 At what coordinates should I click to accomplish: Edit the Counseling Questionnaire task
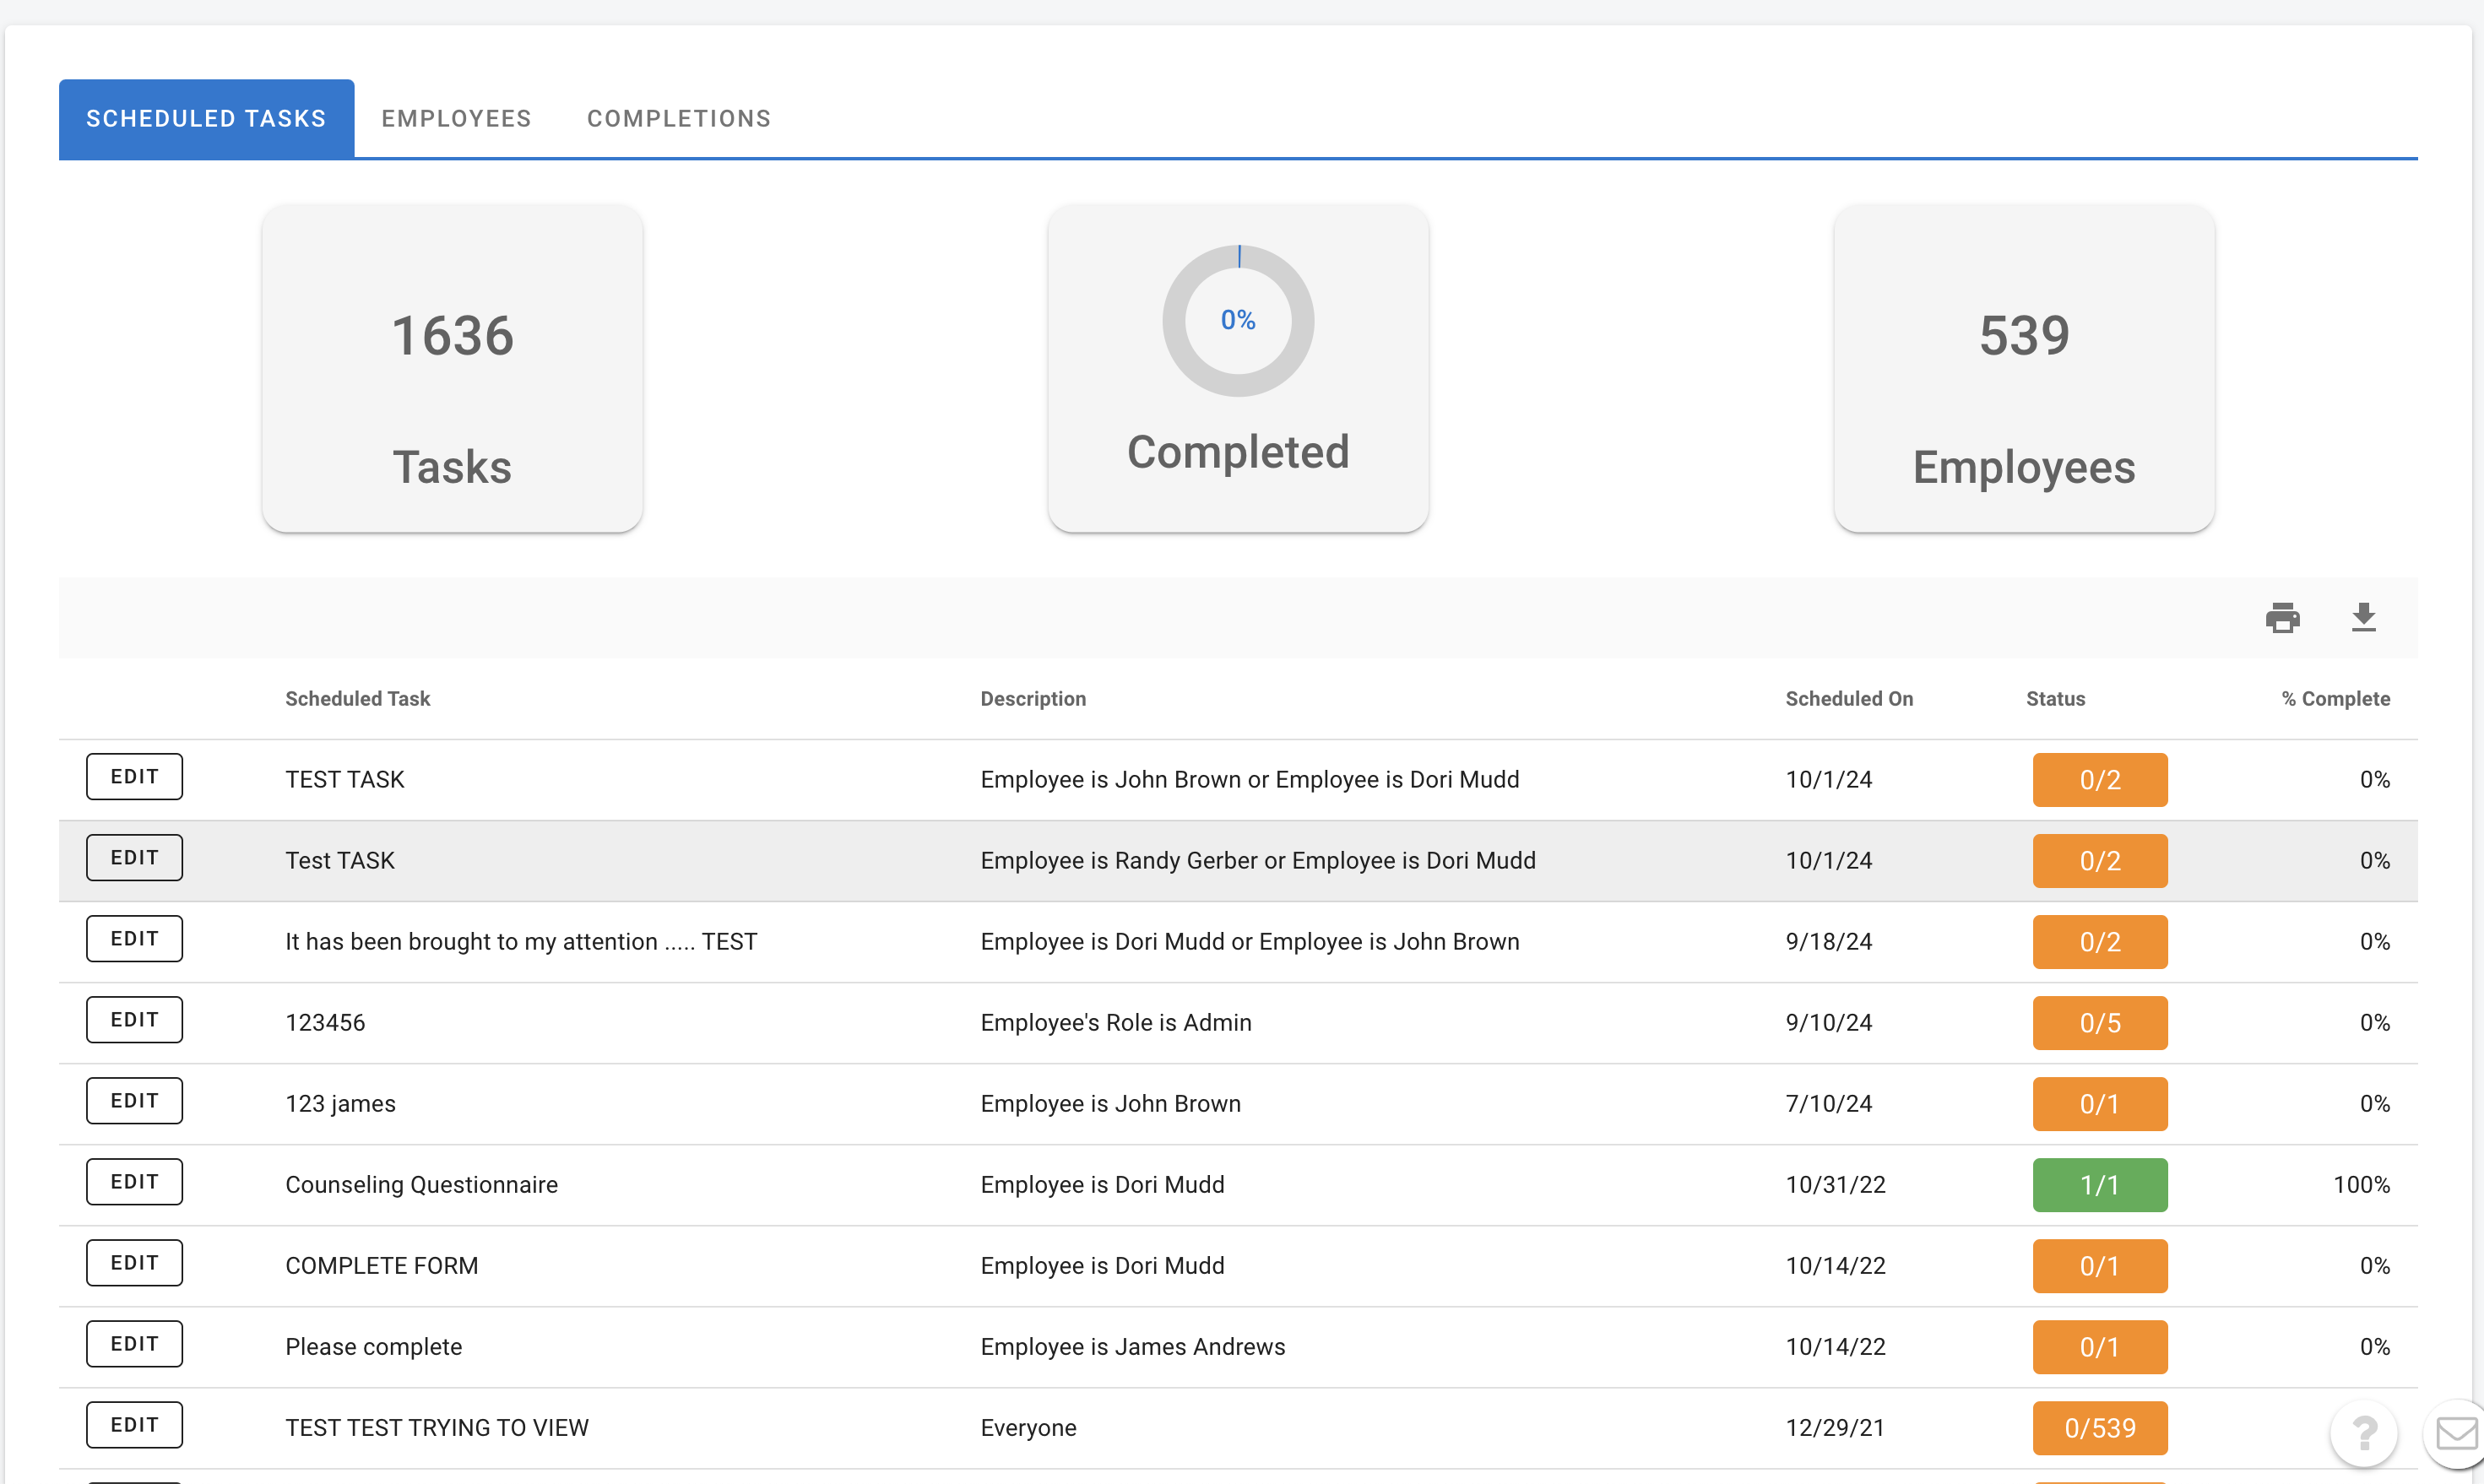point(134,1182)
